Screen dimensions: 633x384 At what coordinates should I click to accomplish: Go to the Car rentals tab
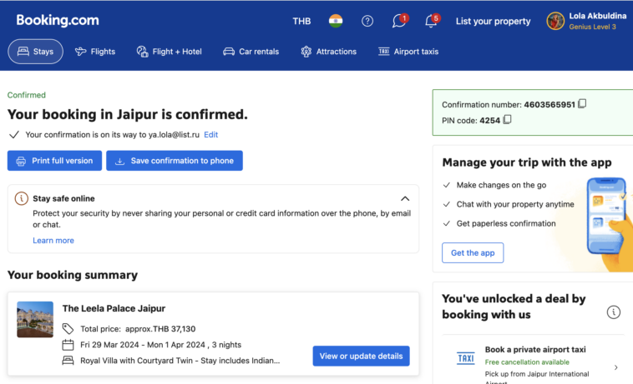click(251, 52)
